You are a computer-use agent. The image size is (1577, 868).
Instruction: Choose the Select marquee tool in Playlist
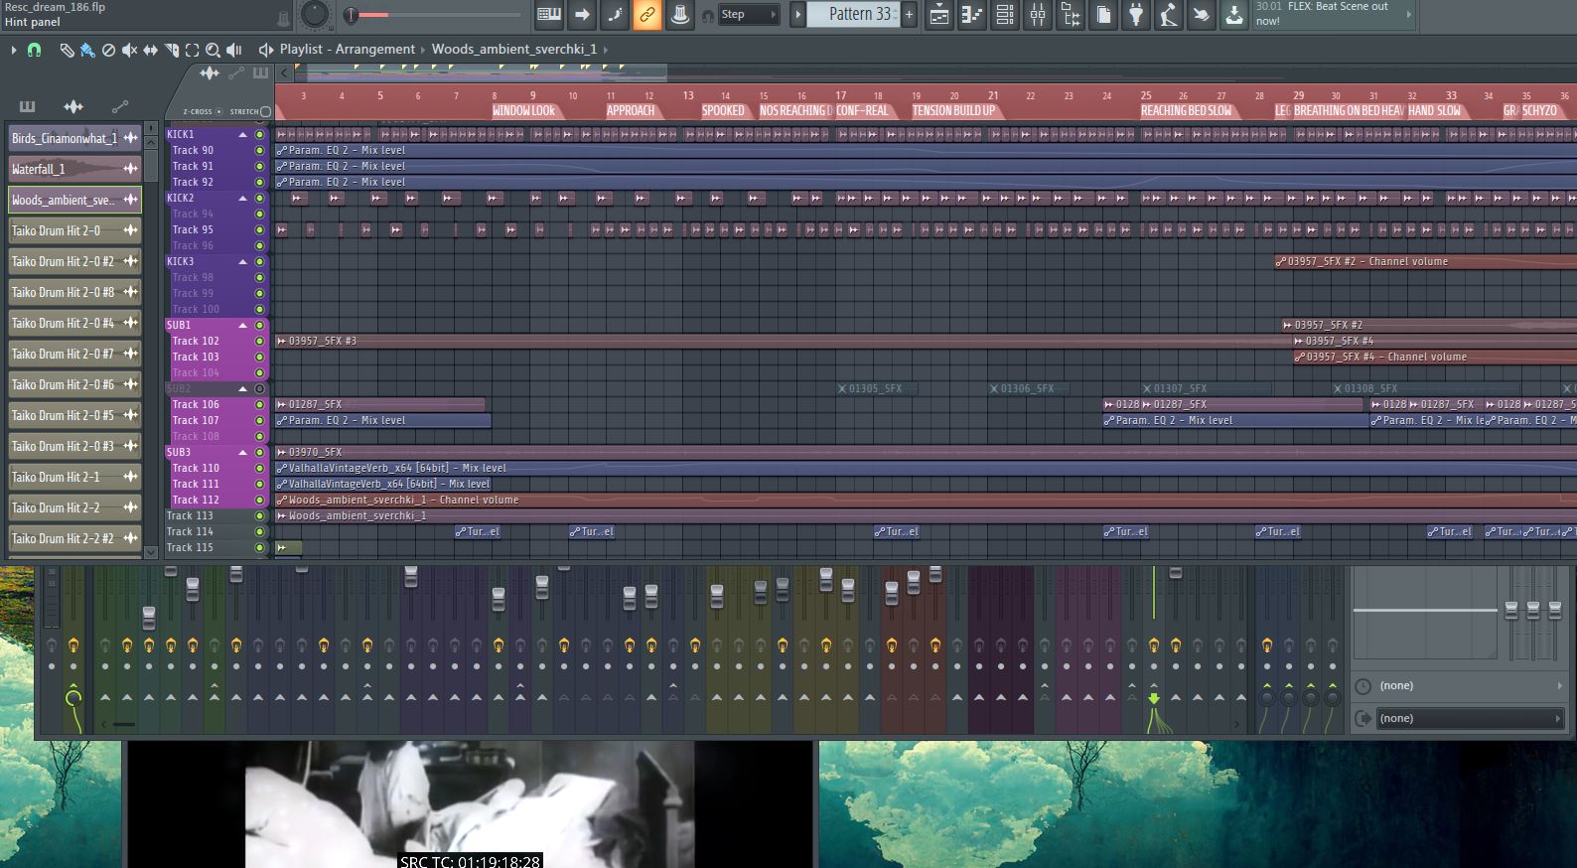click(192, 50)
